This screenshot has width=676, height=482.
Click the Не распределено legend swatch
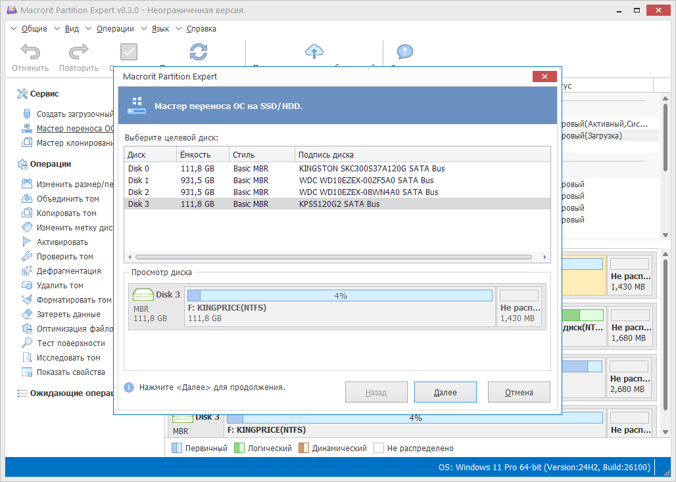pos(379,448)
